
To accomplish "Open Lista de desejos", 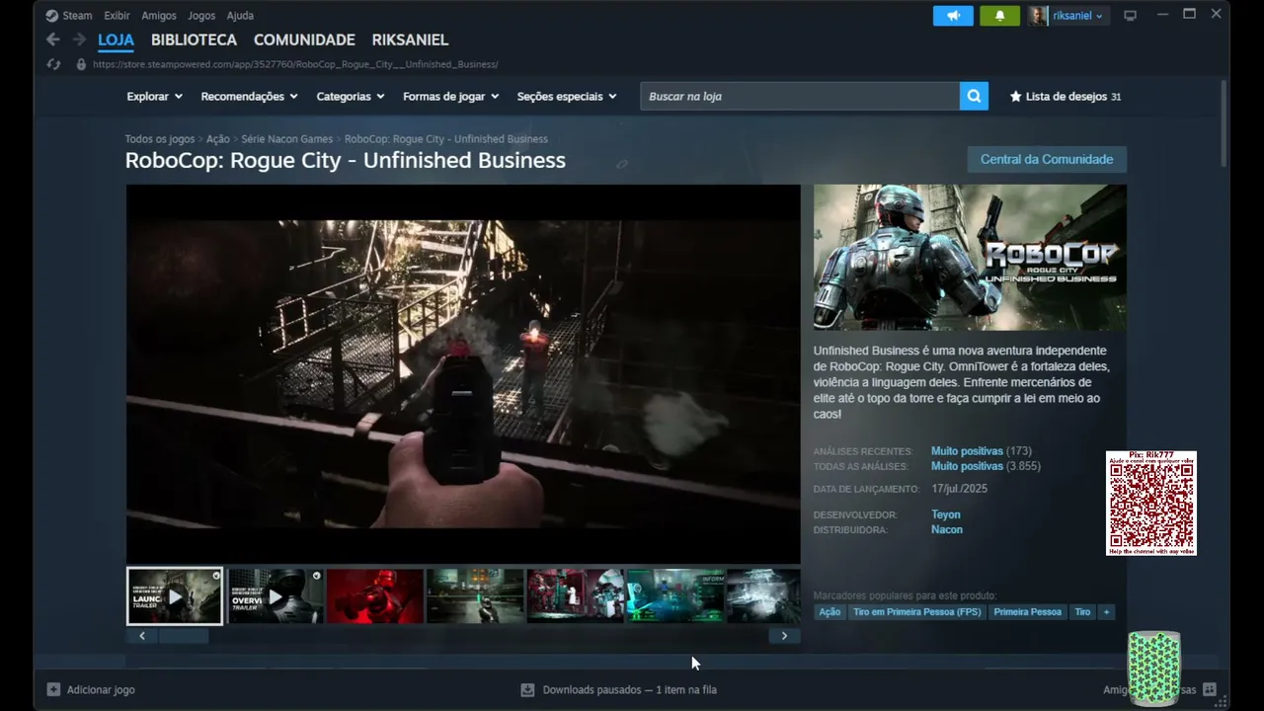I will click(x=1066, y=97).
